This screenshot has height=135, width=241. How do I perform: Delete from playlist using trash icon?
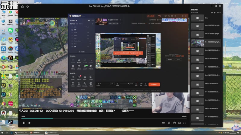tap(215, 13)
